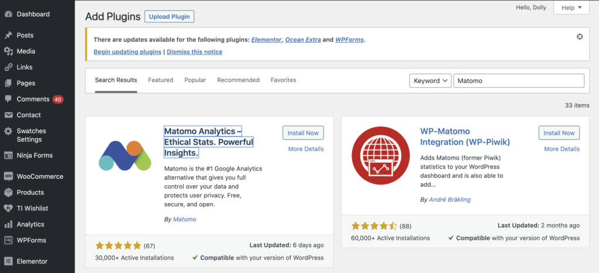
Task: Click the Analytics bar chart icon
Action: pyautogui.click(x=8, y=224)
